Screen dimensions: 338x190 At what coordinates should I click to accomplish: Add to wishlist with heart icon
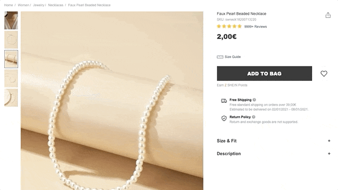324,73
